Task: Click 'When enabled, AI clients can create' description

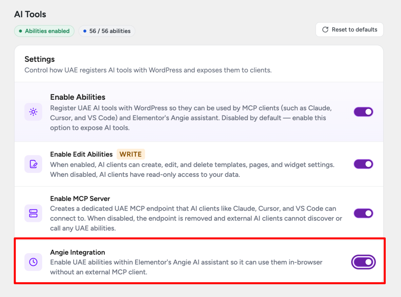Action: pyautogui.click(x=192, y=170)
